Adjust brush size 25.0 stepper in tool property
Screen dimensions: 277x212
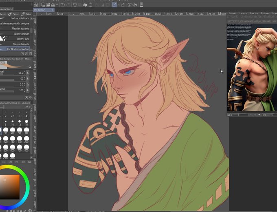click(24, 73)
